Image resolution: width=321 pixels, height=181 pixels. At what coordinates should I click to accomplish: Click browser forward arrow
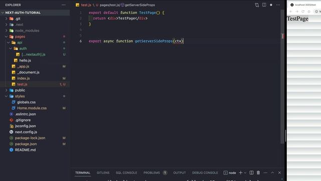tap(297, 12)
